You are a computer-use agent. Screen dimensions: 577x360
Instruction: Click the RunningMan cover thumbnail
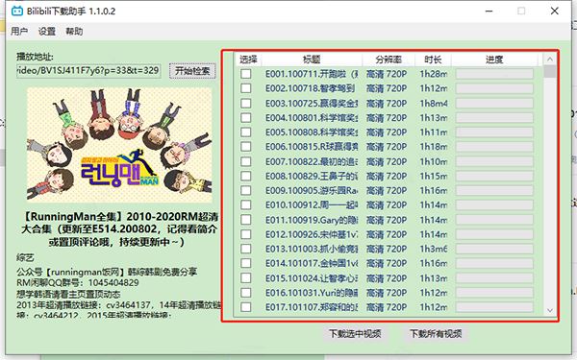click(x=119, y=145)
